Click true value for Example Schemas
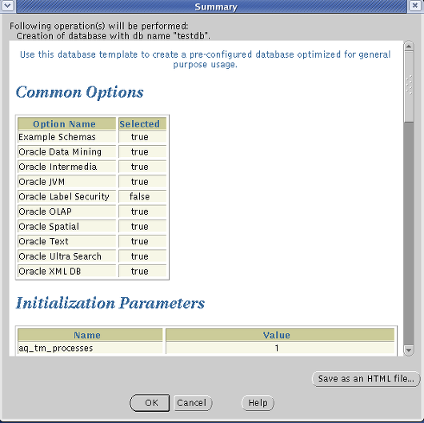The width and height of the screenshot is (424, 423). pyautogui.click(x=139, y=137)
